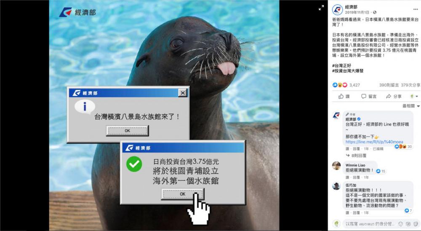Viewport: 421px width, 231px height.
Task: Click the post reaction emojis beside 3,427
Action: (x=340, y=85)
